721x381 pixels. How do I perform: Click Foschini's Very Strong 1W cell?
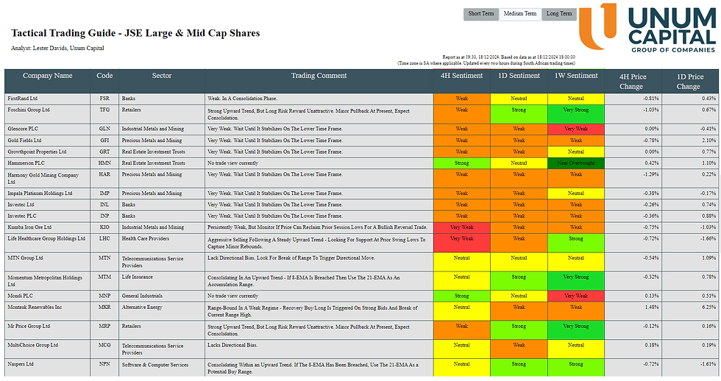[576, 114]
